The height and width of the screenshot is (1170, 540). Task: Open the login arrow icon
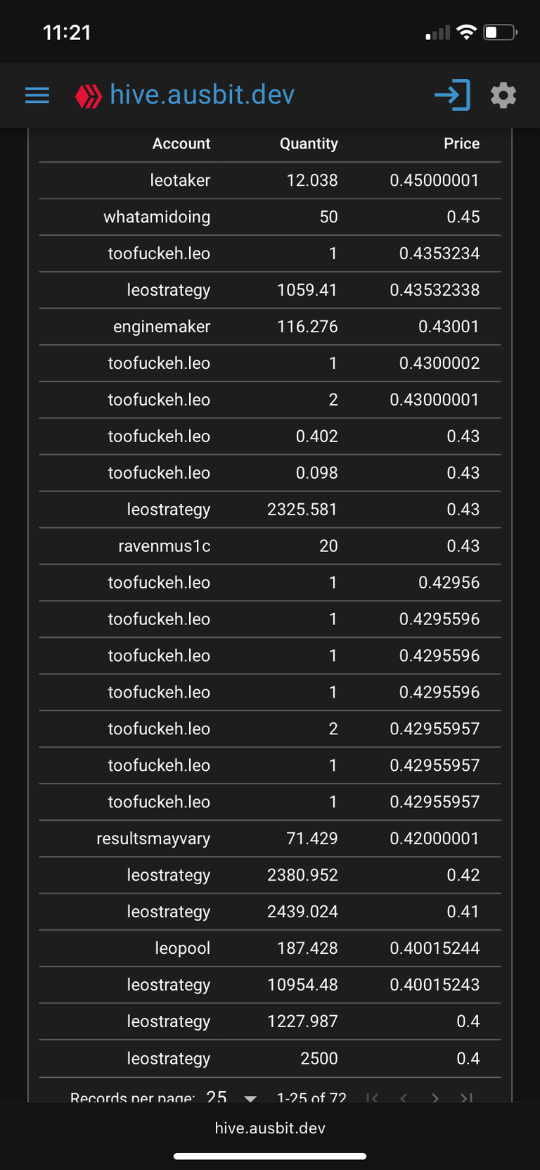click(452, 95)
